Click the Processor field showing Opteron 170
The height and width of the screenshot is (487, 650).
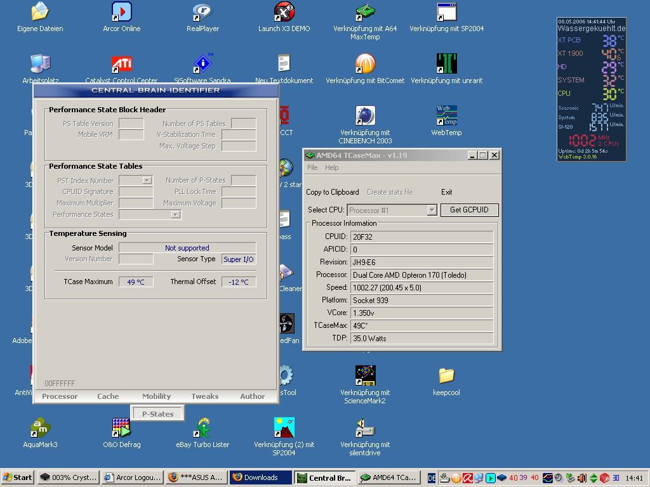point(422,275)
